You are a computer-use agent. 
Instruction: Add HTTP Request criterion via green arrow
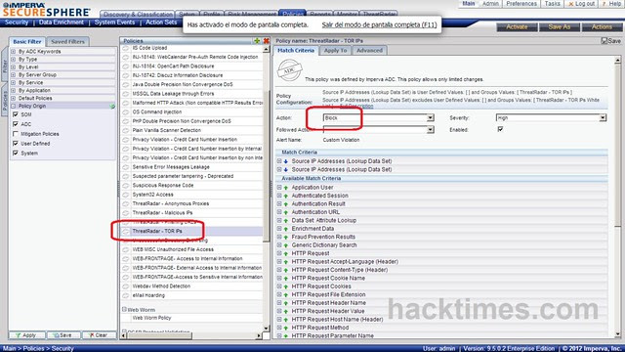point(286,253)
